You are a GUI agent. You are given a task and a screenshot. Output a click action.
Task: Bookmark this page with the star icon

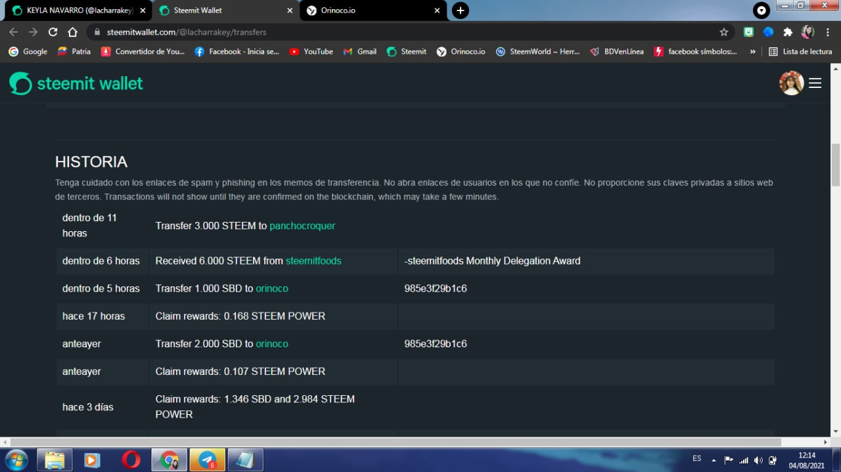(x=724, y=32)
